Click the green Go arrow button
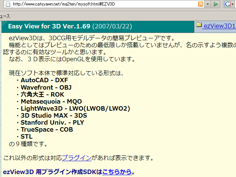This screenshot has height=177, width=236. pos(215,4)
